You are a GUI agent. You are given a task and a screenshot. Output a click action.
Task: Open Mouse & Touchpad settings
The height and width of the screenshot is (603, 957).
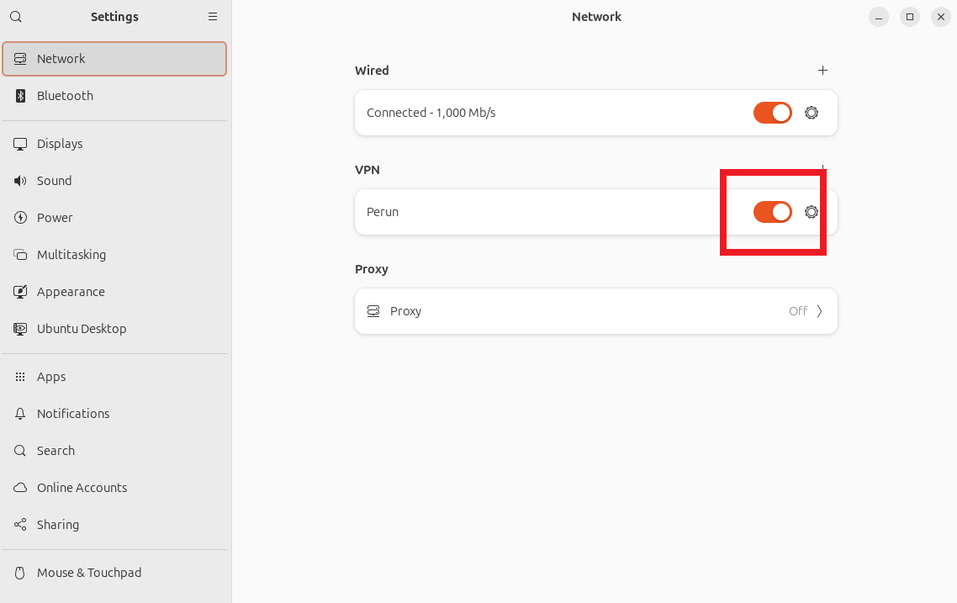coord(88,572)
